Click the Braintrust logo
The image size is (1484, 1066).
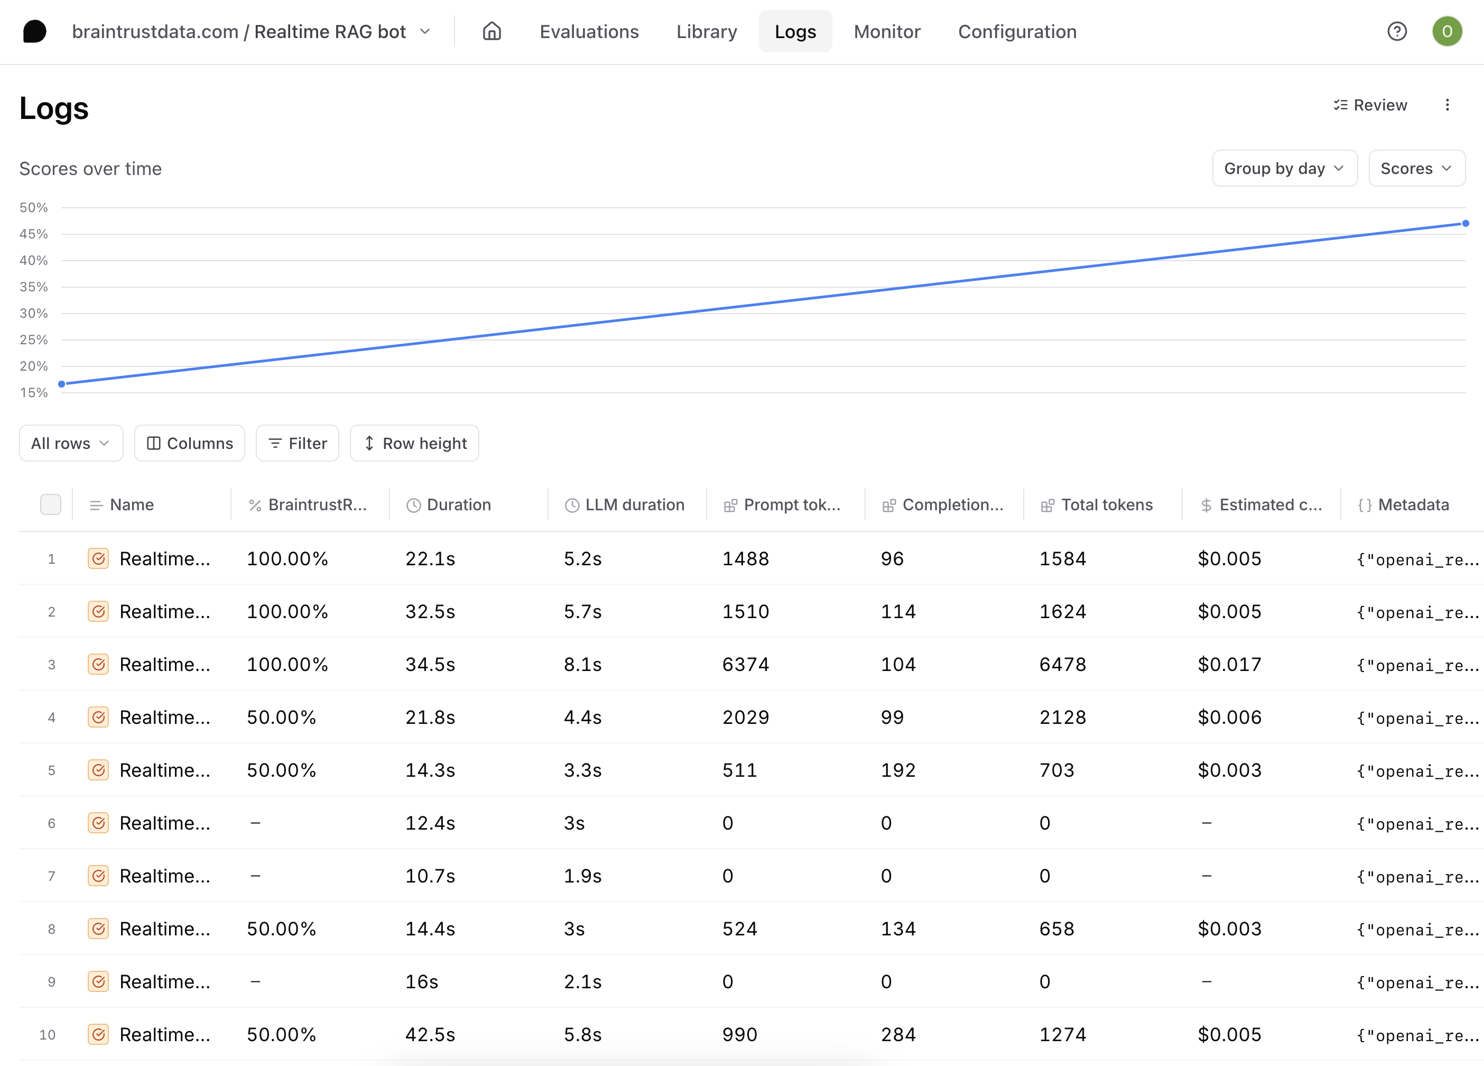coord(35,31)
